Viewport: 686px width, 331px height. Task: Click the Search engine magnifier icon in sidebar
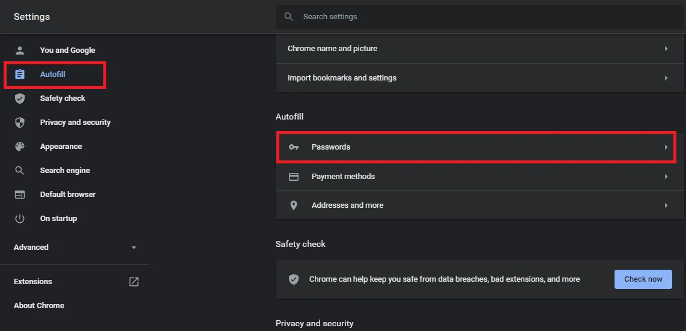(20, 171)
